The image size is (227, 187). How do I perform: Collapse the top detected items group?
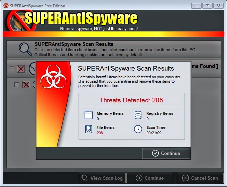[11, 69]
